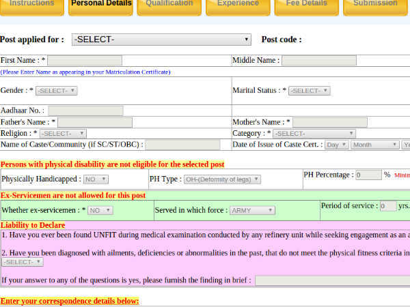
Task: Open Physically Handicapped NO dropdown
Action: 96,179
